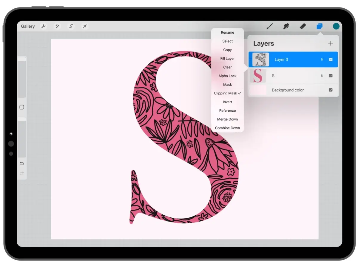Tap the brush opacity slider

(22, 137)
